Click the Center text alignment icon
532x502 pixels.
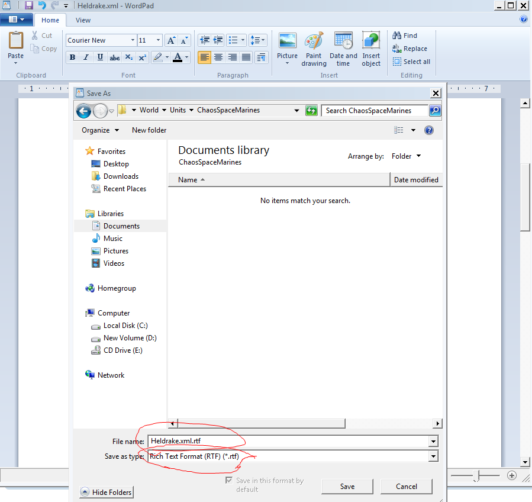coord(218,57)
